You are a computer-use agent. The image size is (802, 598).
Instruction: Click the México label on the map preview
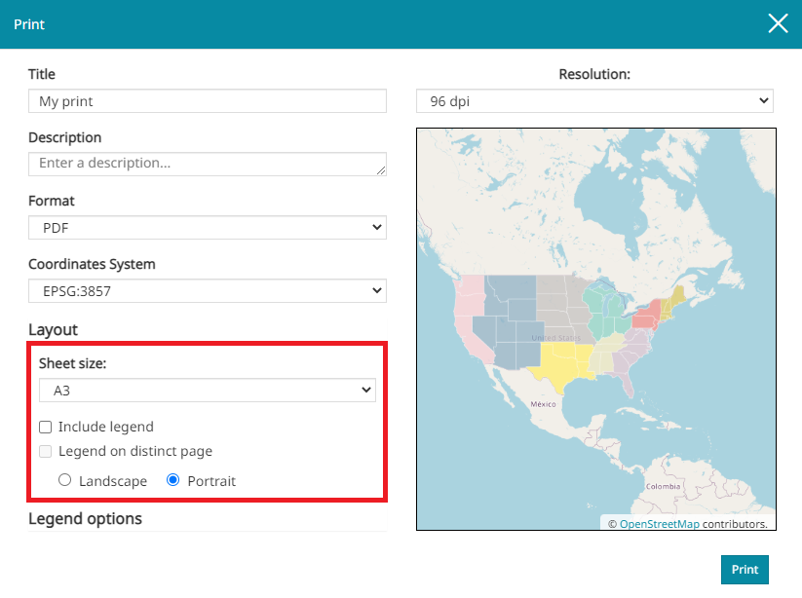(x=542, y=403)
